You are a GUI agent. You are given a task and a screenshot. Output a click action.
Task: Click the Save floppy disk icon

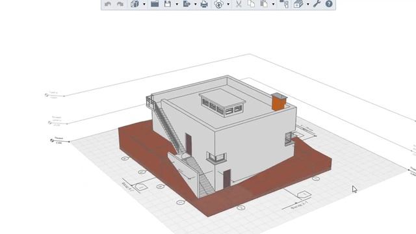(x=168, y=4)
